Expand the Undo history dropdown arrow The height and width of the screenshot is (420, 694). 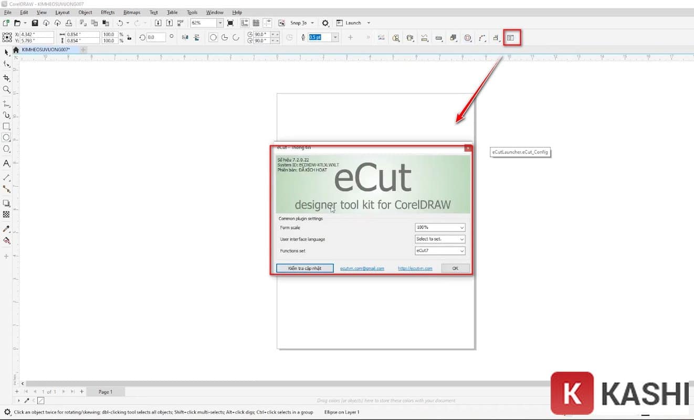pyautogui.click(x=128, y=23)
